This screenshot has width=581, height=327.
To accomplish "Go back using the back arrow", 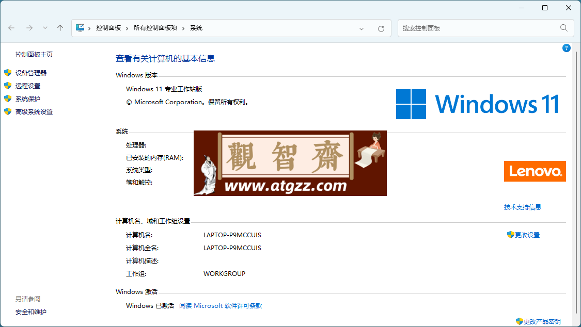I will point(11,28).
